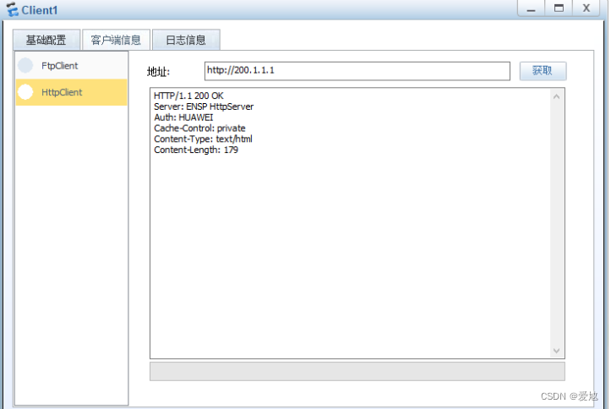Click the 'Content-Type: text/html' line
This screenshot has width=611, height=409.
point(203,139)
